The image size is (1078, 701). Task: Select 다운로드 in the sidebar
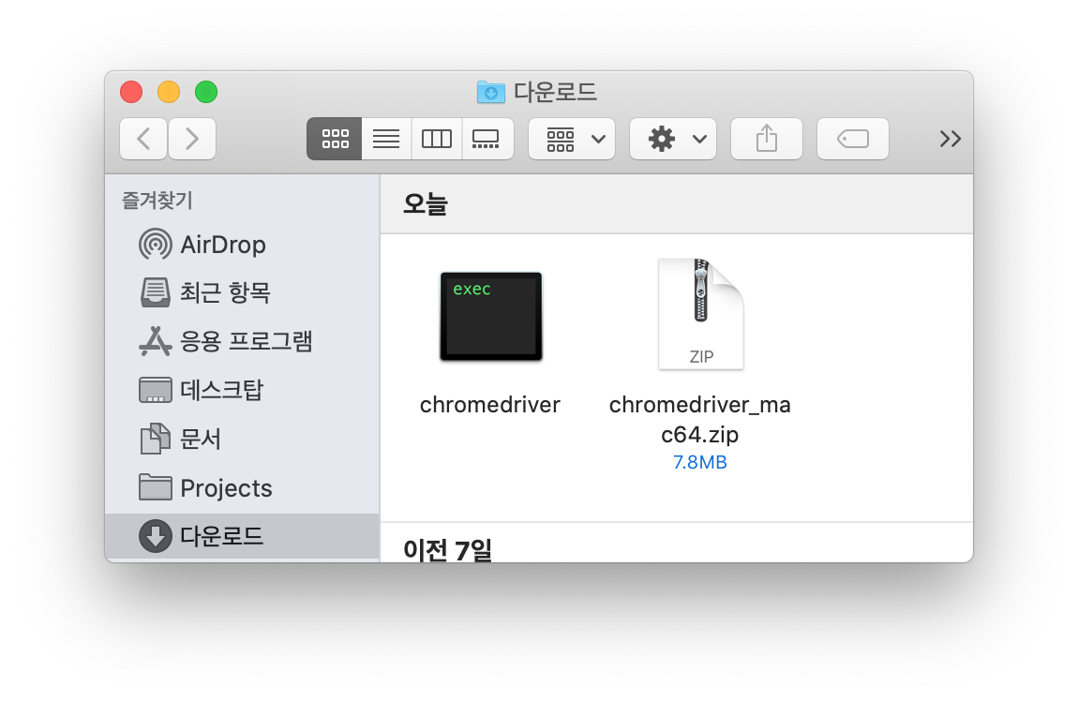241,536
